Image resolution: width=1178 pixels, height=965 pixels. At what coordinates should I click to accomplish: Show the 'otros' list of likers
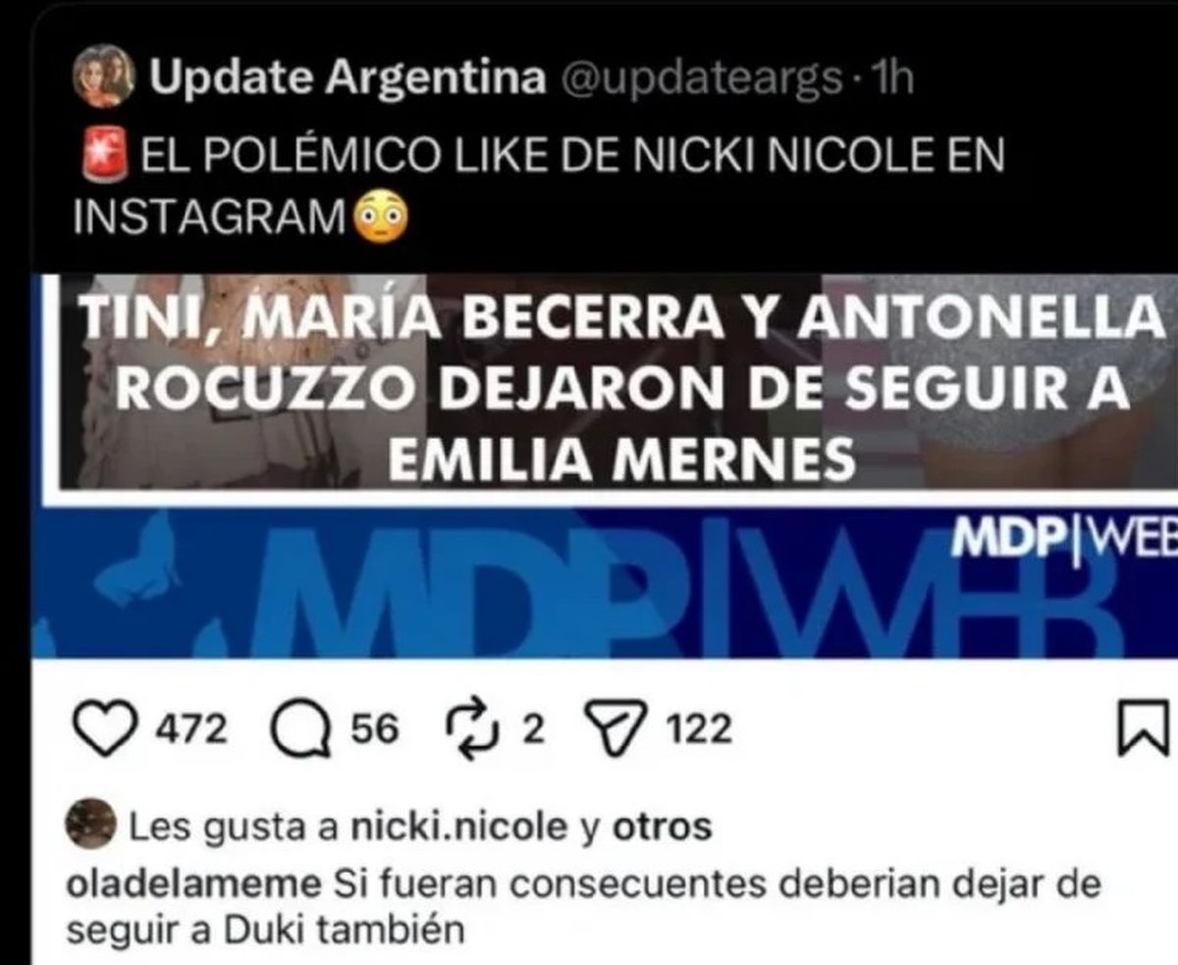click(662, 828)
